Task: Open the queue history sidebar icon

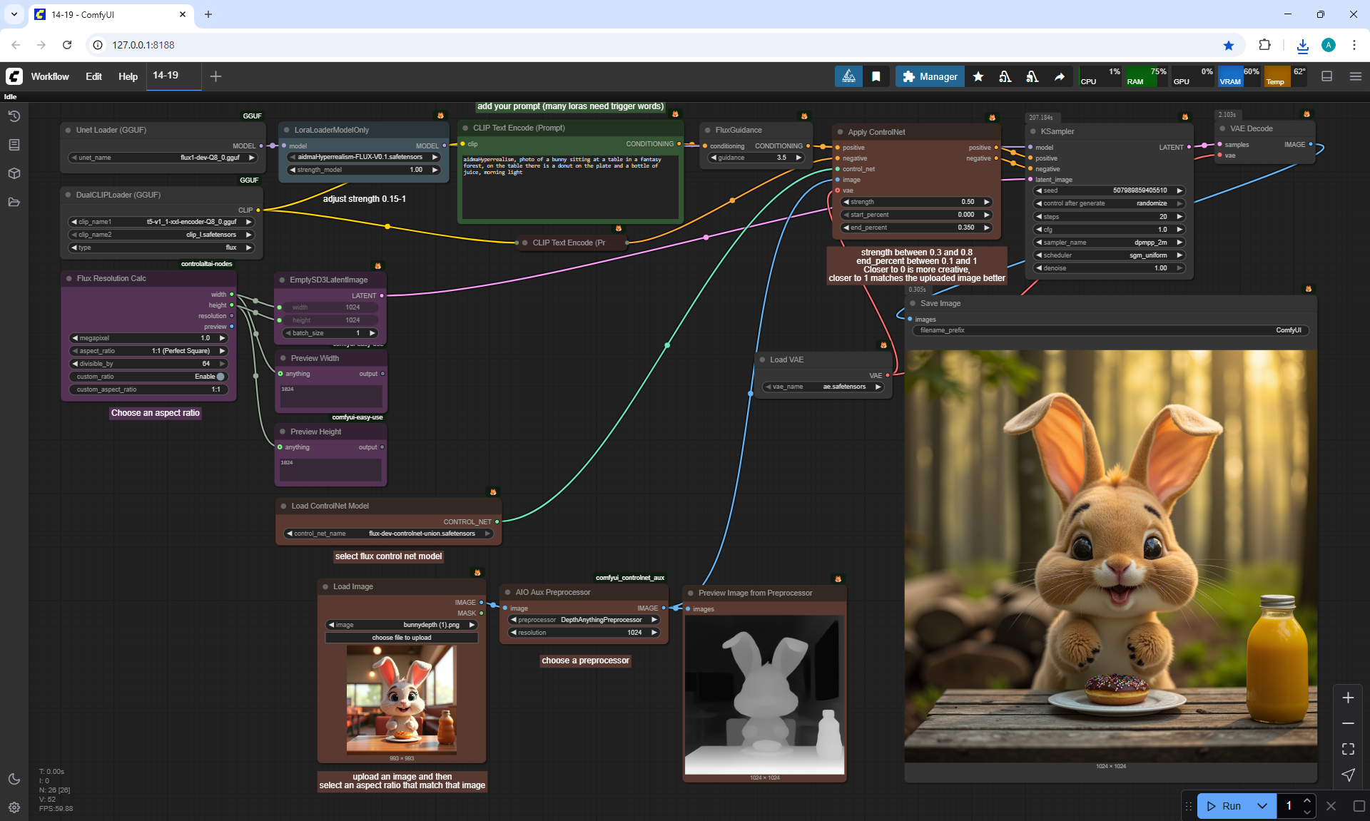Action: [x=14, y=116]
